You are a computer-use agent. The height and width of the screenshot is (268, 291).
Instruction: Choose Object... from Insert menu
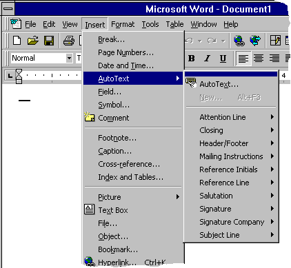pos(133,236)
